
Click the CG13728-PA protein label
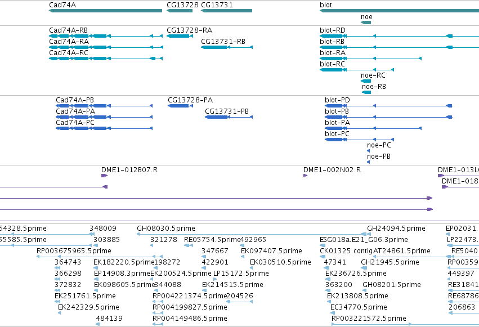[190, 100]
